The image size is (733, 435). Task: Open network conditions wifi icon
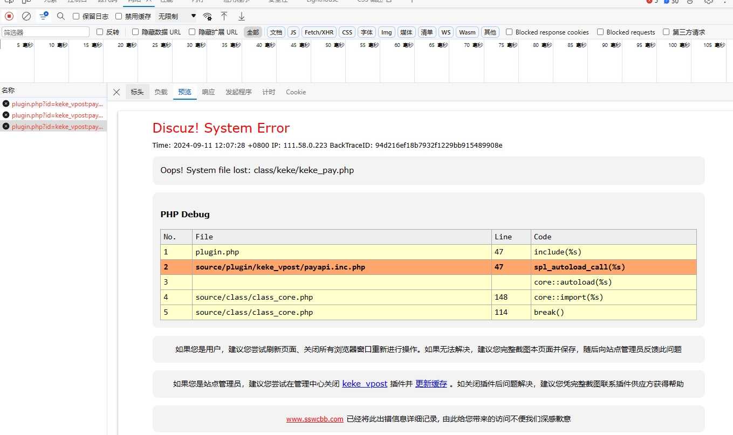point(207,16)
